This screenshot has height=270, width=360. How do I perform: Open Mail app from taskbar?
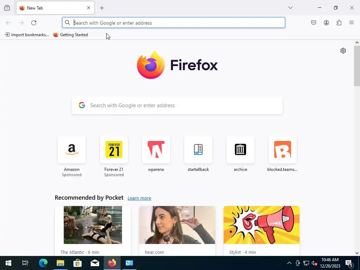[x=95, y=263]
